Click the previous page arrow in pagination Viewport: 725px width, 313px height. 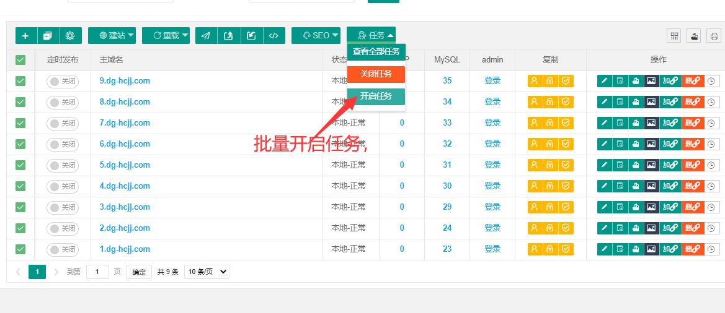click(18, 272)
